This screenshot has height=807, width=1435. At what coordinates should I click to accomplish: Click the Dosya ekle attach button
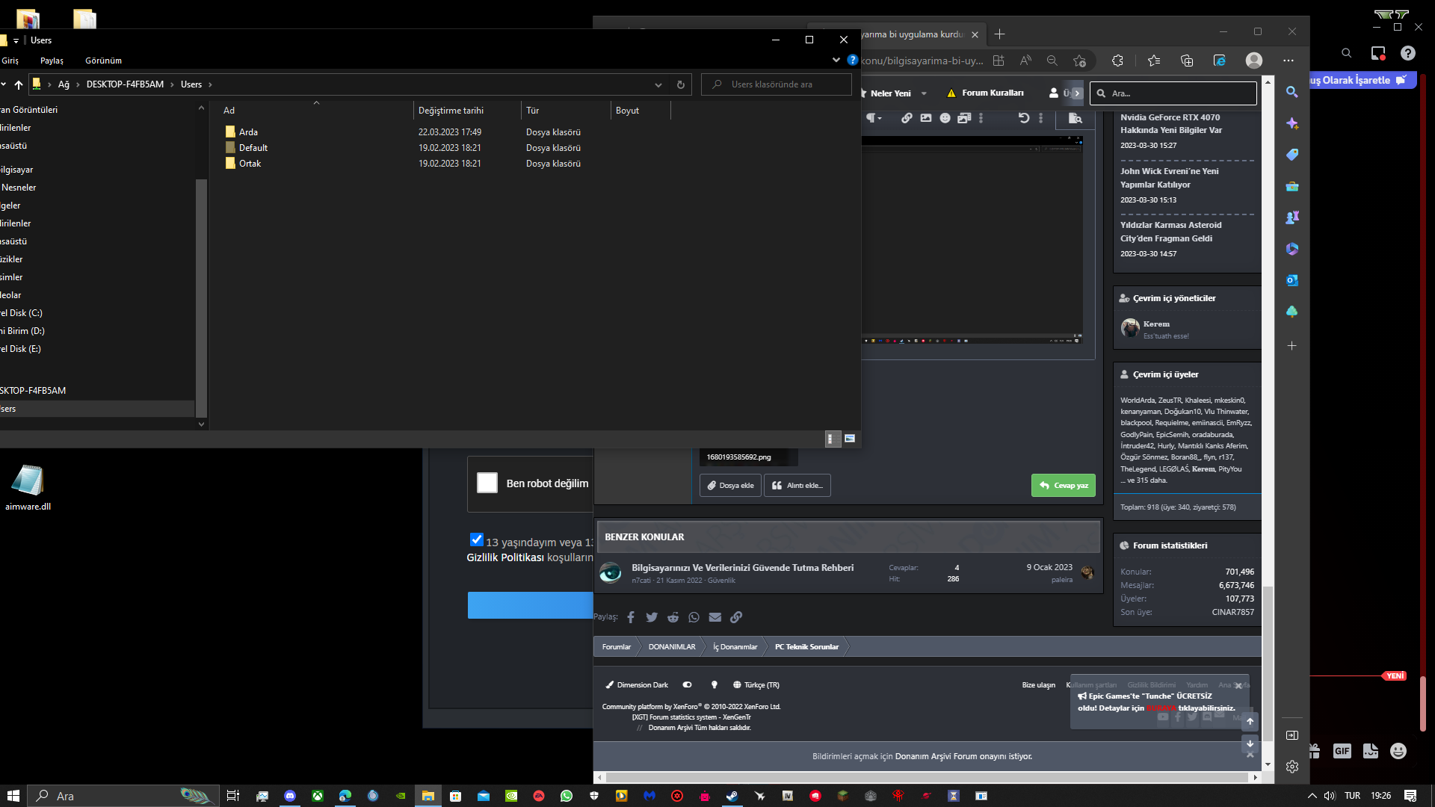tap(730, 486)
